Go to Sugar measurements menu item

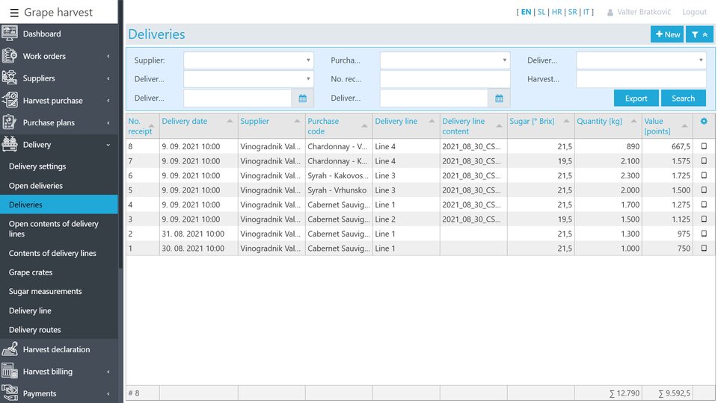[x=45, y=292]
